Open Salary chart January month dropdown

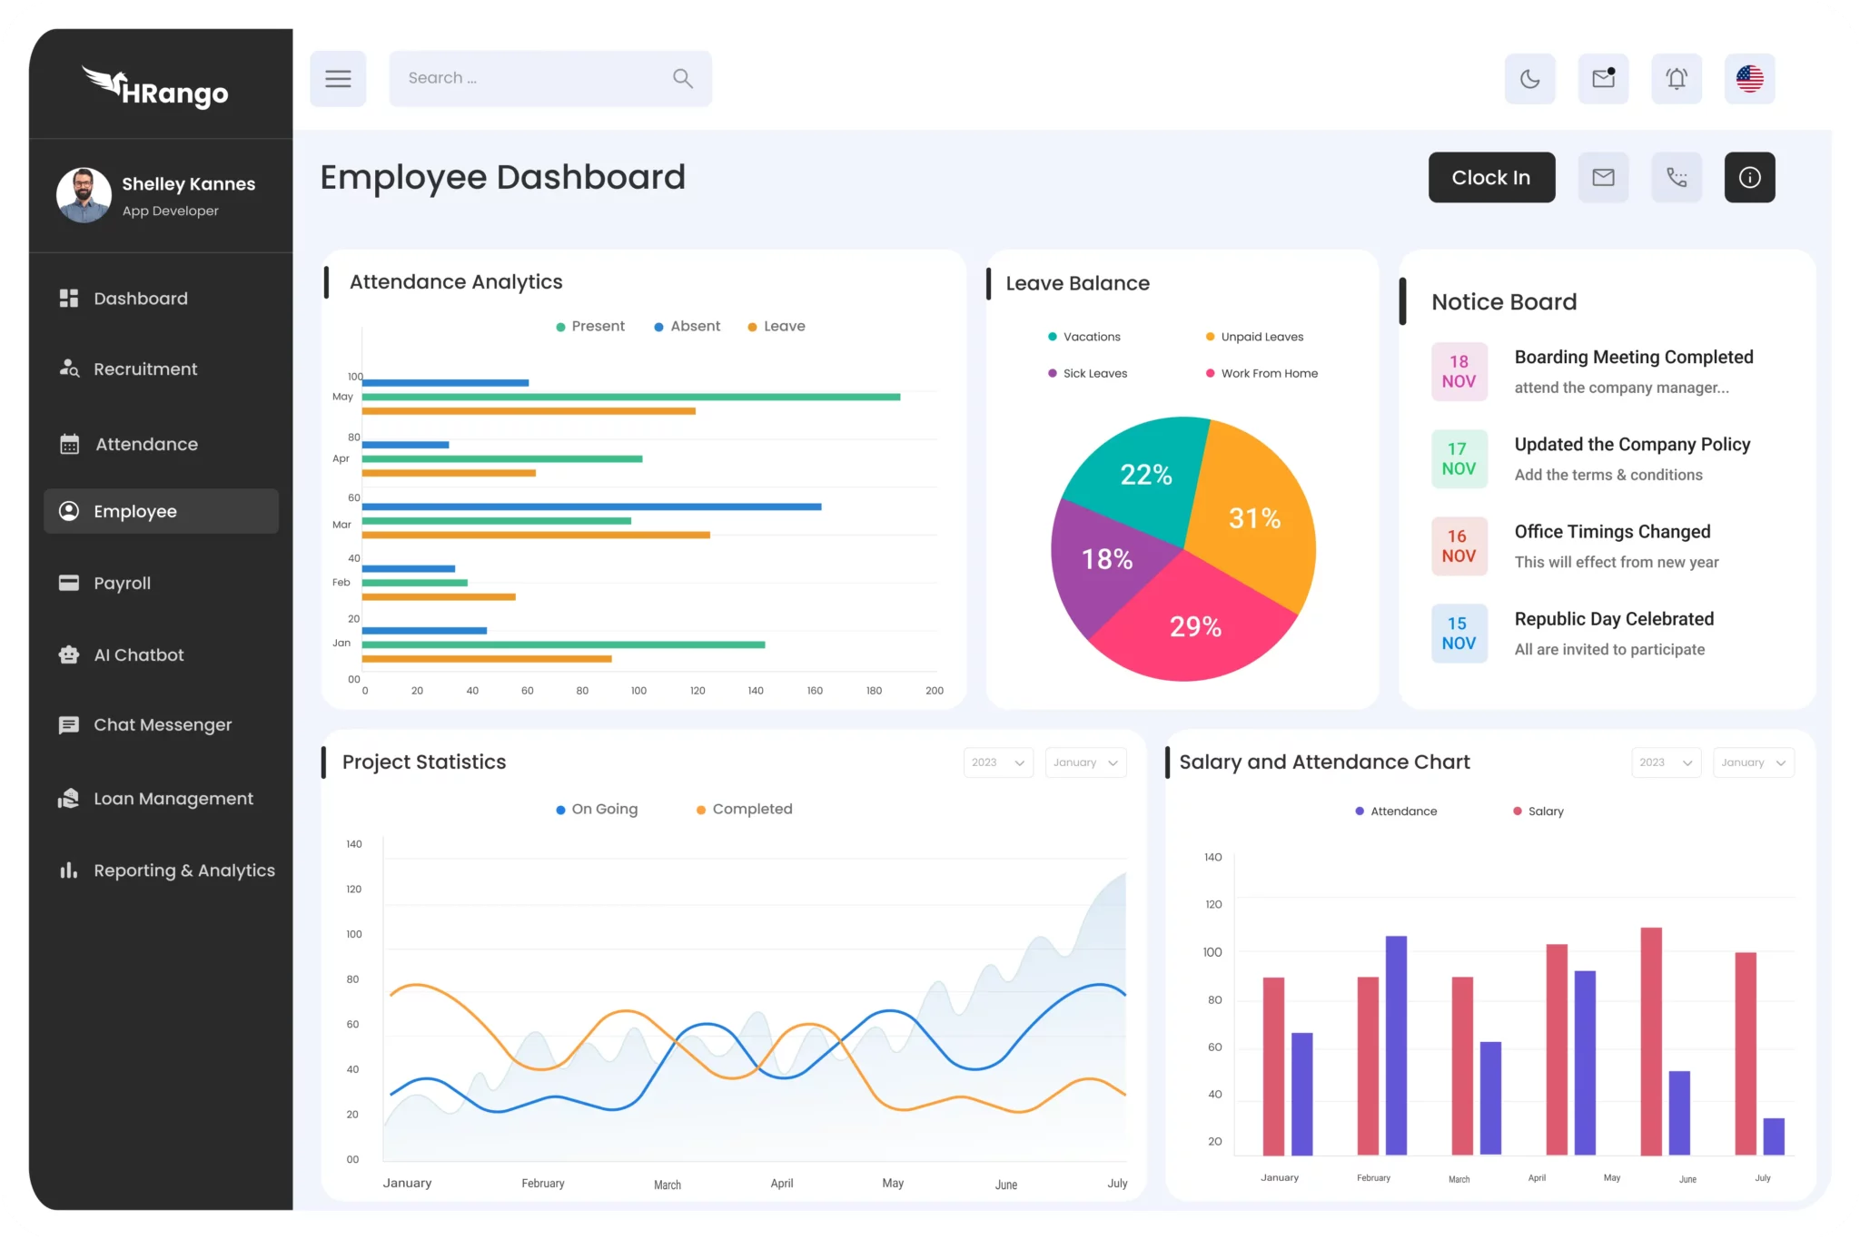(1753, 762)
